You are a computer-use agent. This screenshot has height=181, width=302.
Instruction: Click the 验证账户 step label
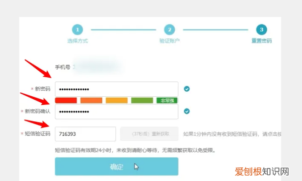click(x=170, y=41)
